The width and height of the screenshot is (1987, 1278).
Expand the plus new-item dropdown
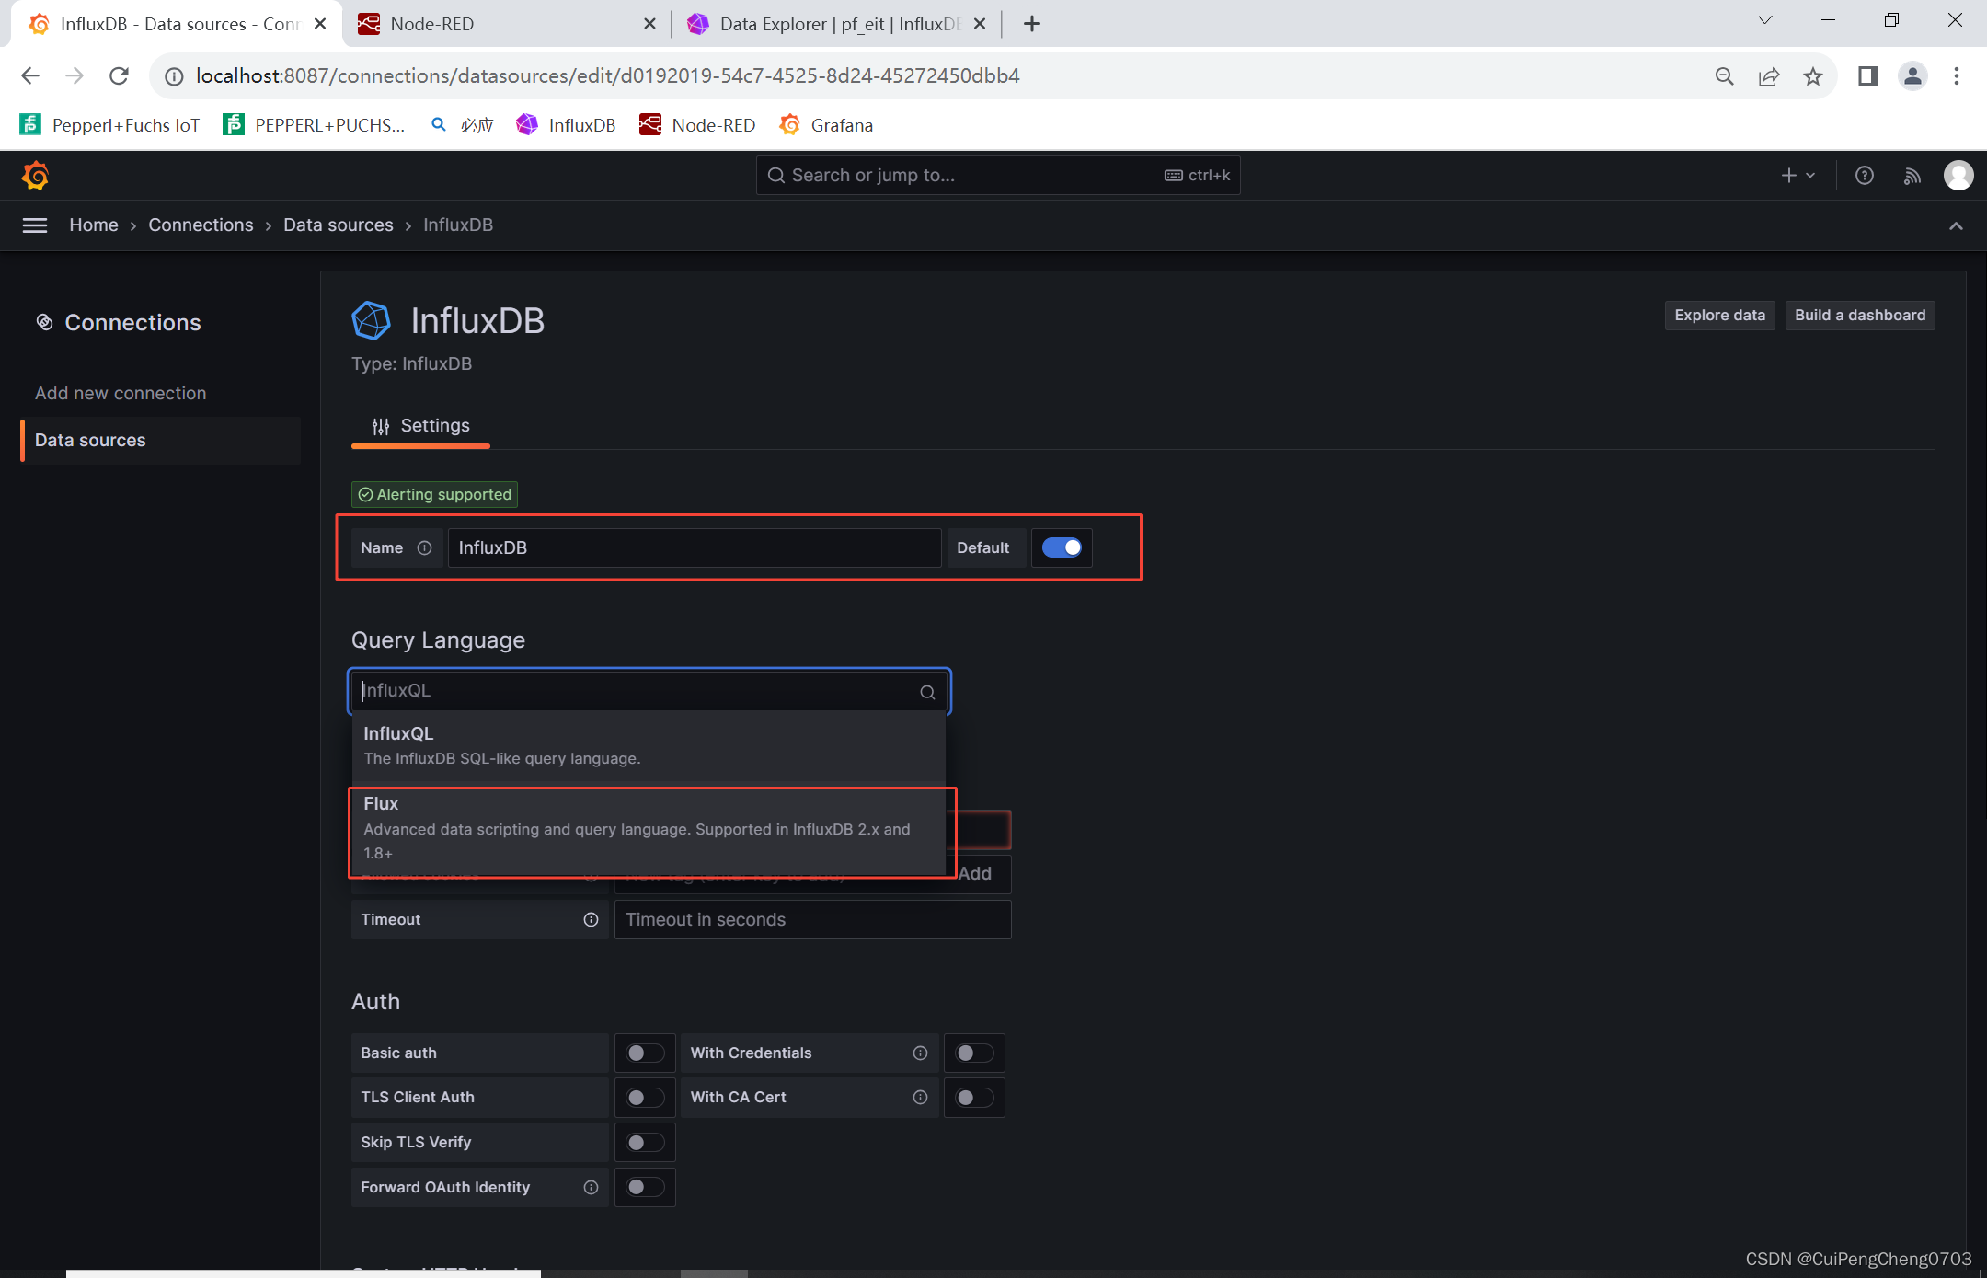tap(1798, 175)
